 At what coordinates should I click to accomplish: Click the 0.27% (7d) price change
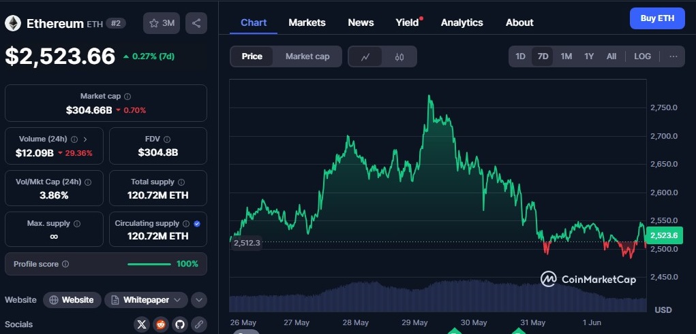(x=149, y=56)
